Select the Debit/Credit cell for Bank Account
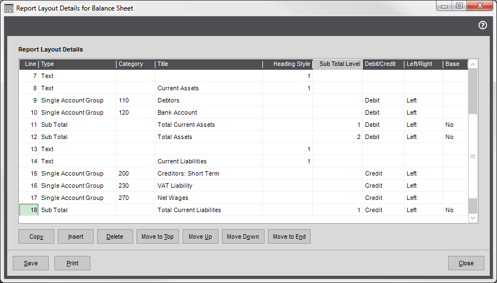 click(x=383, y=112)
